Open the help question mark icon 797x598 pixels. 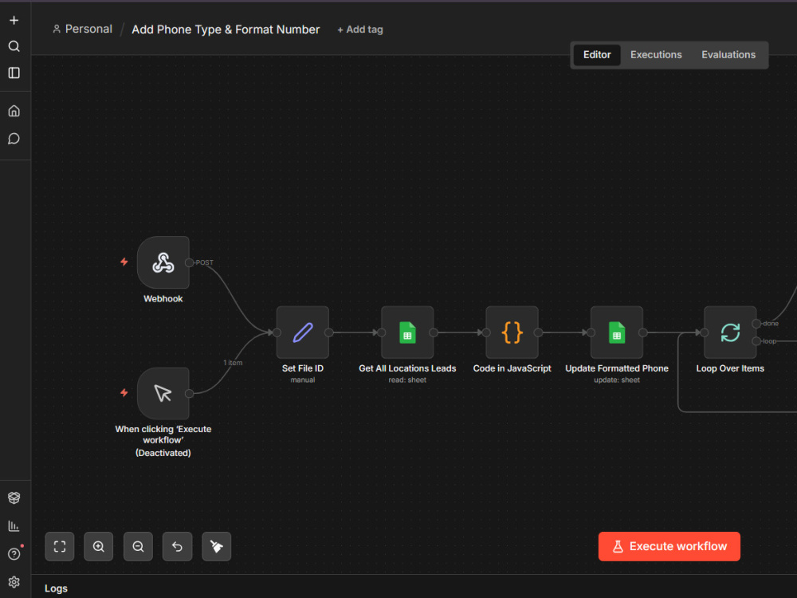coord(14,554)
